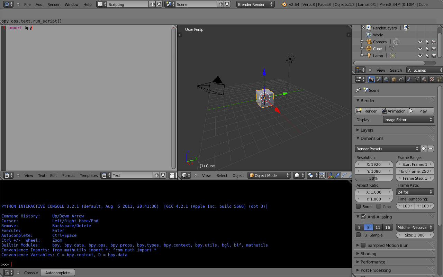Viewport: 443px width, 277px height.
Task: Open the Object Mode dropdown
Action: (x=269, y=176)
